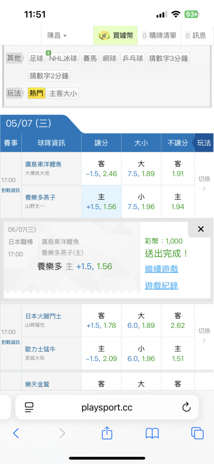Open Safari share sheet icon
Screen dimensions: 214x464
pyautogui.click(x=107, y=432)
